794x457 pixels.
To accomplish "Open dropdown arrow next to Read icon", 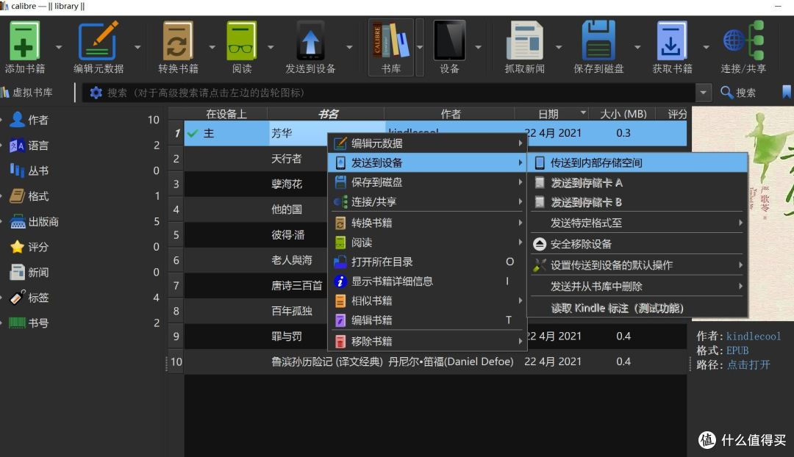I will (271, 47).
